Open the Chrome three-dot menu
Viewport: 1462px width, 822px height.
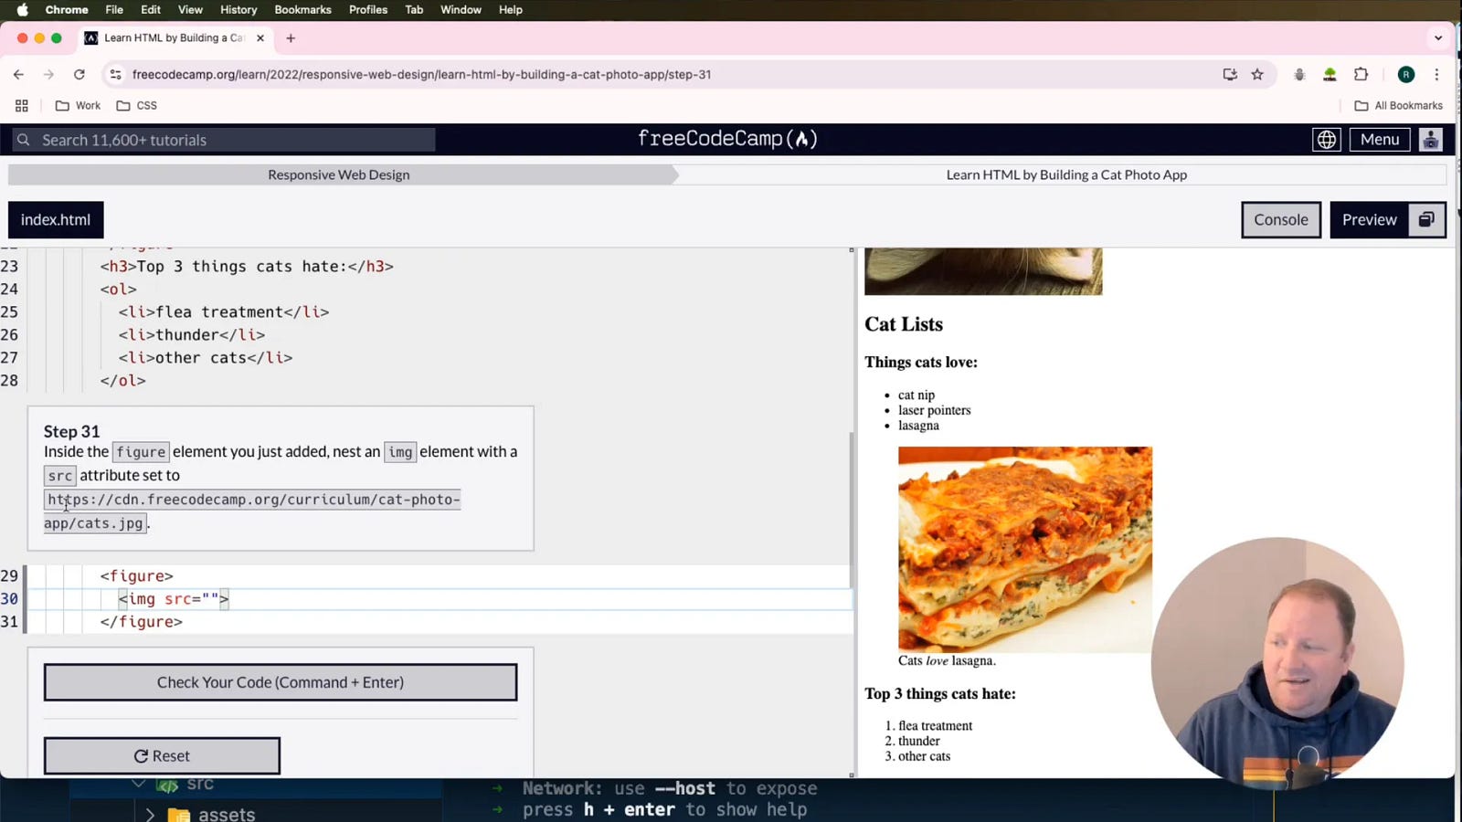[x=1436, y=75]
